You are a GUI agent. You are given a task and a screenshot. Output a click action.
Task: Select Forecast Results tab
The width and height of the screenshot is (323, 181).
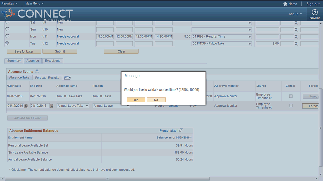tap(47, 78)
